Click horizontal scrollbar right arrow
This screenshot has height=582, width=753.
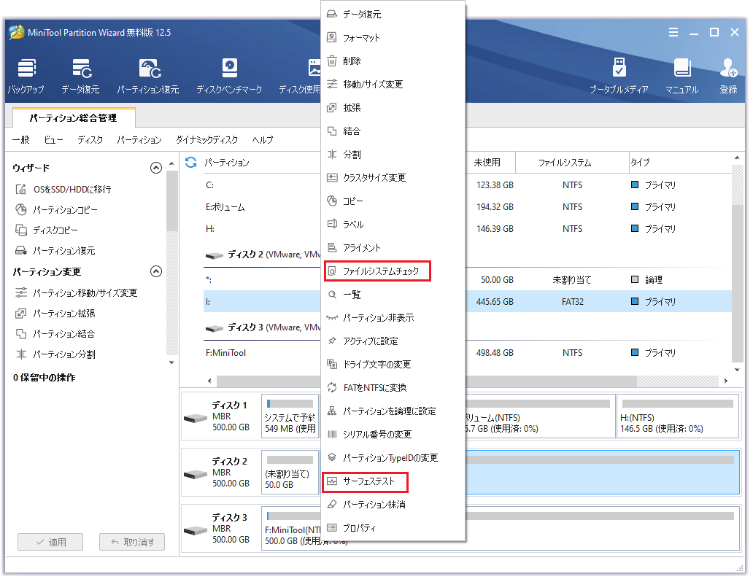click(725, 381)
